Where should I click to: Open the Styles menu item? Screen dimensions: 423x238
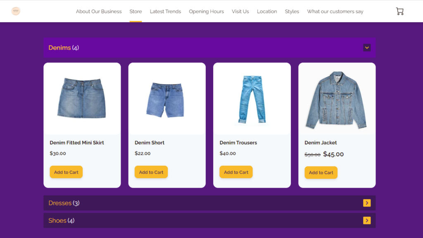click(x=292, y=11)
